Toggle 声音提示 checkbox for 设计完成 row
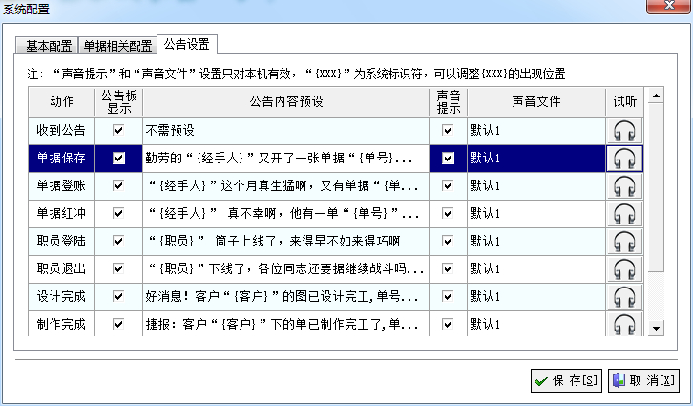The width and height of the screenshot is (693, 406). pyautogui.click(x=448, y=296)
